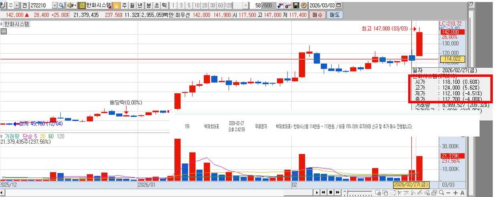Select interval 10 tab
This screenshot has width=498, height=197.
[x=197, y=6]
